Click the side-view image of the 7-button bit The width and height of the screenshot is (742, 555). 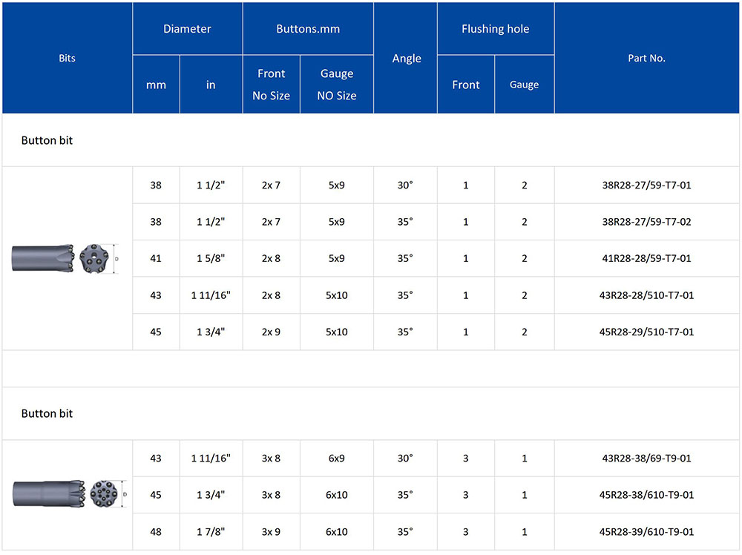pos(42,259)
